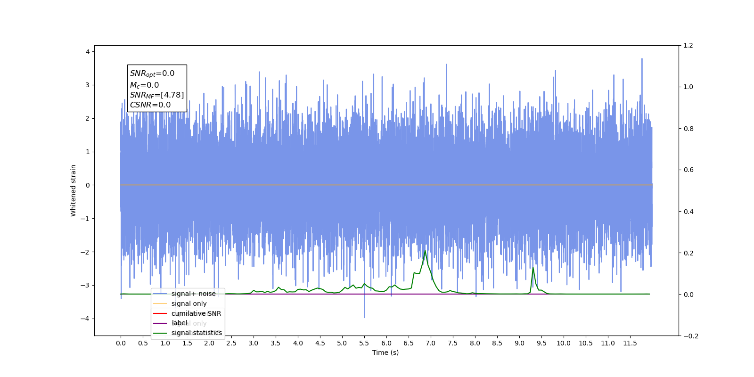The image size is (754, 377).
Task: Click the −1 tick on the left strain axis
Action: click(x=85, y=219)
